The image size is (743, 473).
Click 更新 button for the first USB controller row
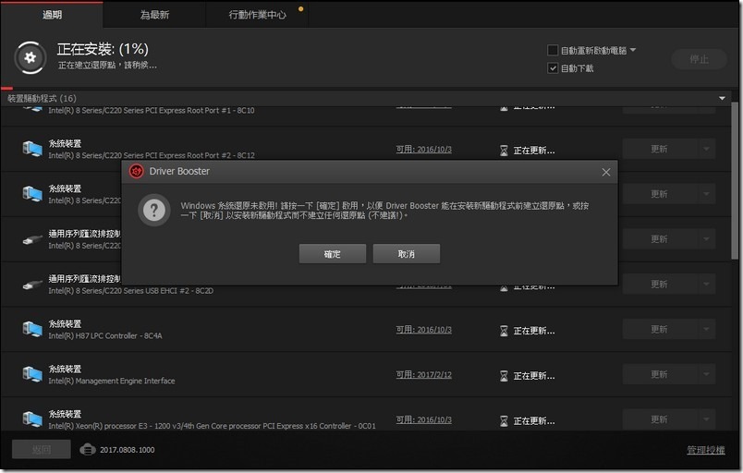tap(659, 239)
